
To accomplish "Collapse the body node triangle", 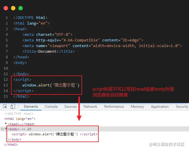I will (x=6, y=129).
